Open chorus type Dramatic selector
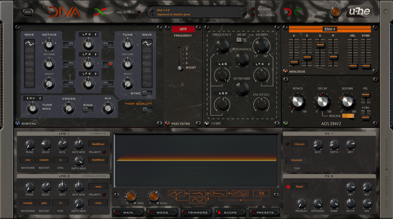This screenshot has height=219, width=393. point(297,160)
